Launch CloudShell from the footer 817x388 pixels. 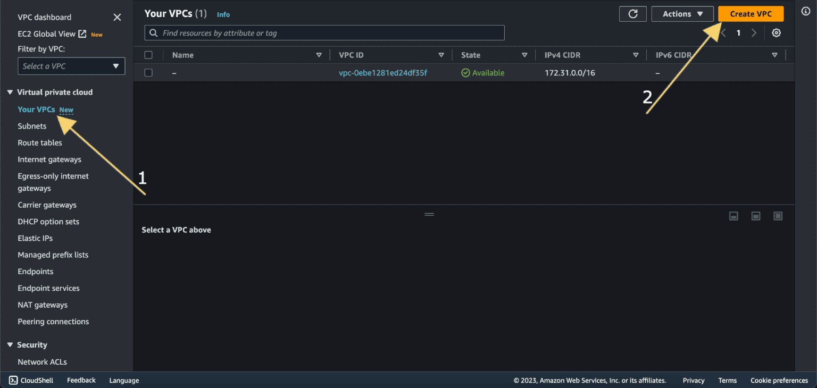pos(30,380)
